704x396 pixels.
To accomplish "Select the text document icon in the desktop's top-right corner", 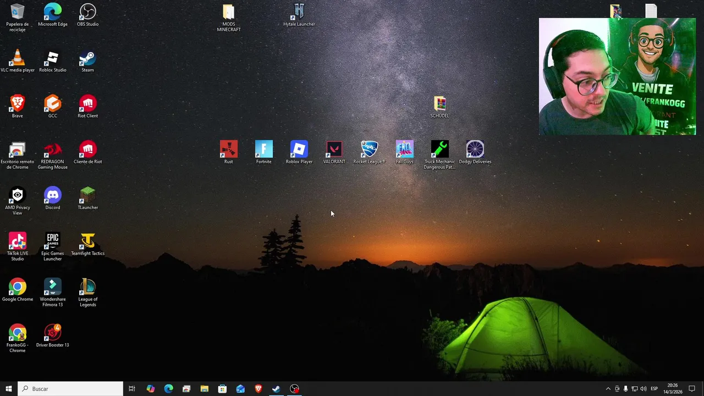I will click(651, 10).
